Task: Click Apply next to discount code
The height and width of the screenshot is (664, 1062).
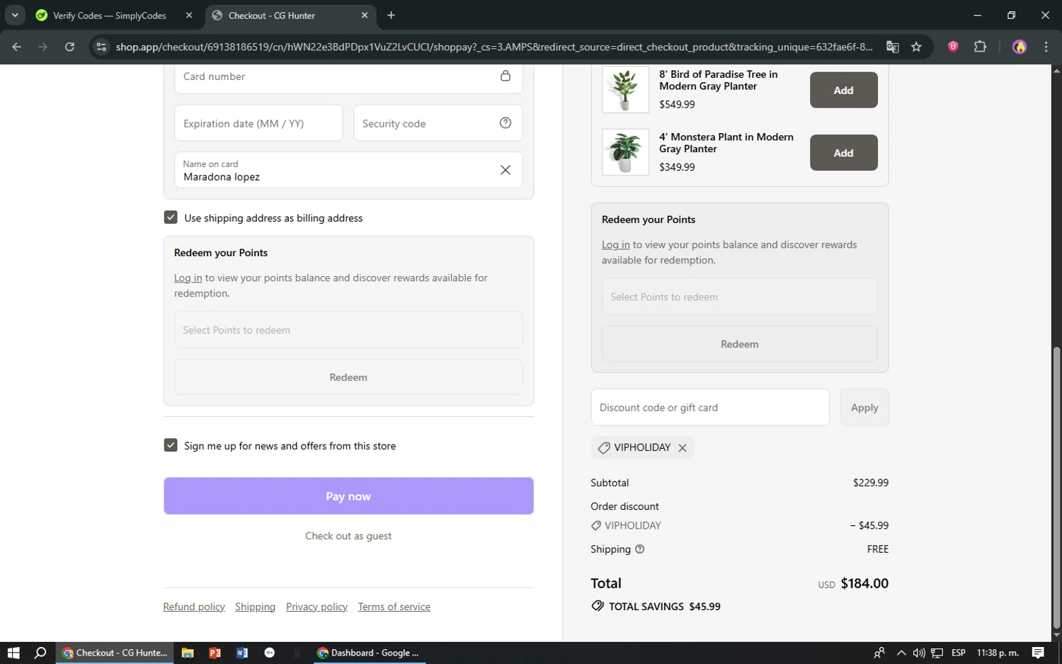Action: pyautogui.click(x=864, y=407)
